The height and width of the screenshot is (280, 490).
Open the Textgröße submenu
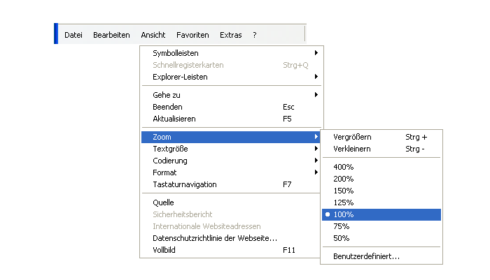[x=231, y=149]
